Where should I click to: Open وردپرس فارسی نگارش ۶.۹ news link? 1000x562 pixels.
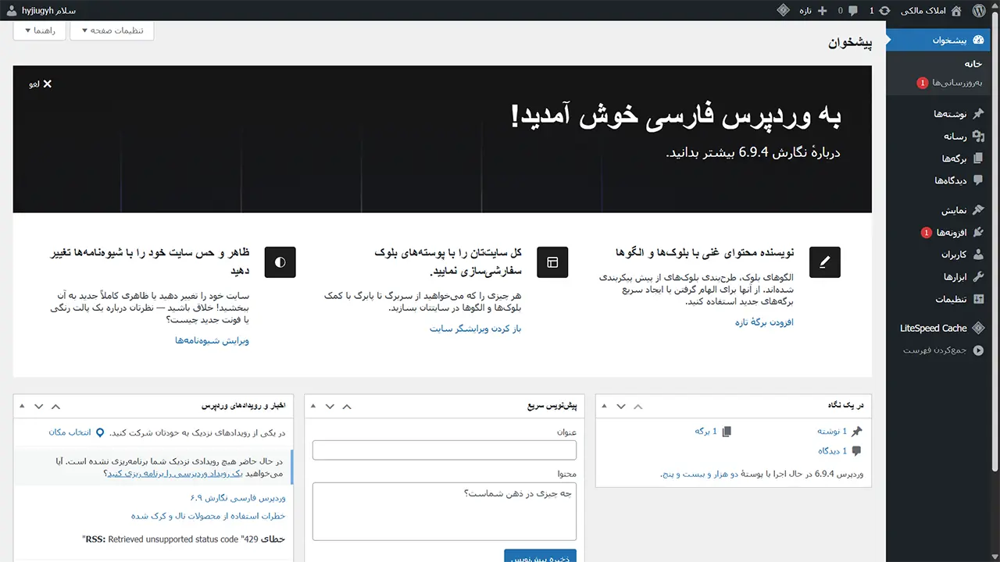[237, 497]
